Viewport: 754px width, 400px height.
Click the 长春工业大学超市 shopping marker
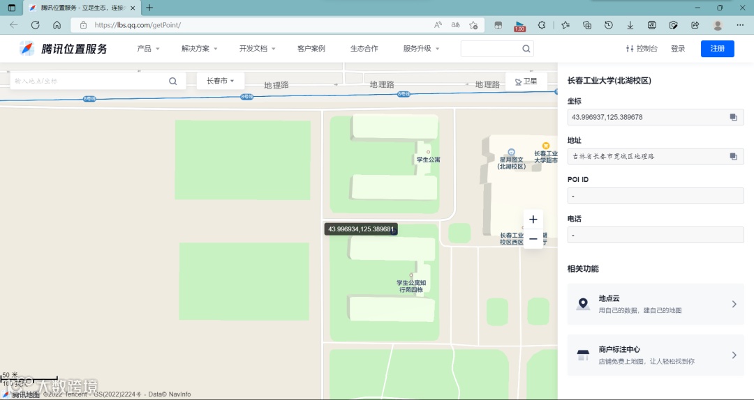[546, 146]
